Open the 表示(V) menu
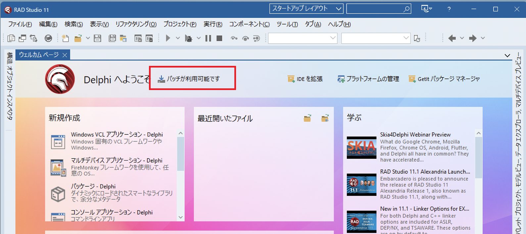The image size is (526, 234). (x=99, y=24)
